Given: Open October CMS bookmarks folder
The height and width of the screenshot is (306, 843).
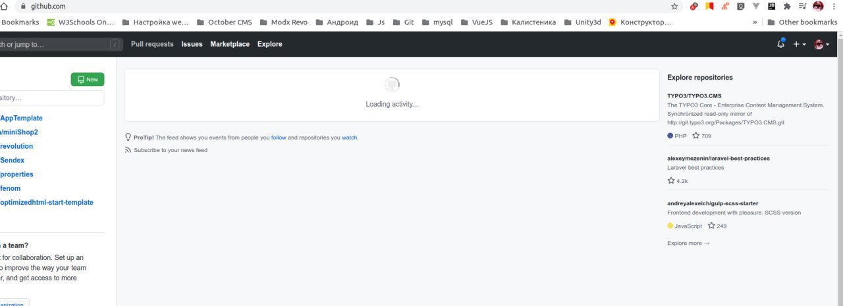Looking at the screenshot, I should pos(224,22).
